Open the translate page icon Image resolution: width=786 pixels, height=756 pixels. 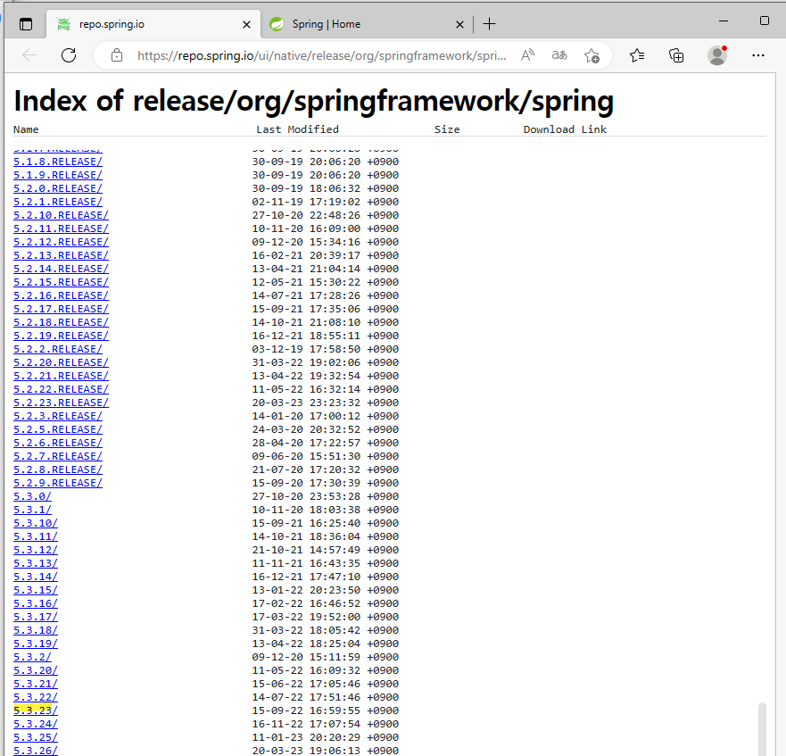pos(559,55)
